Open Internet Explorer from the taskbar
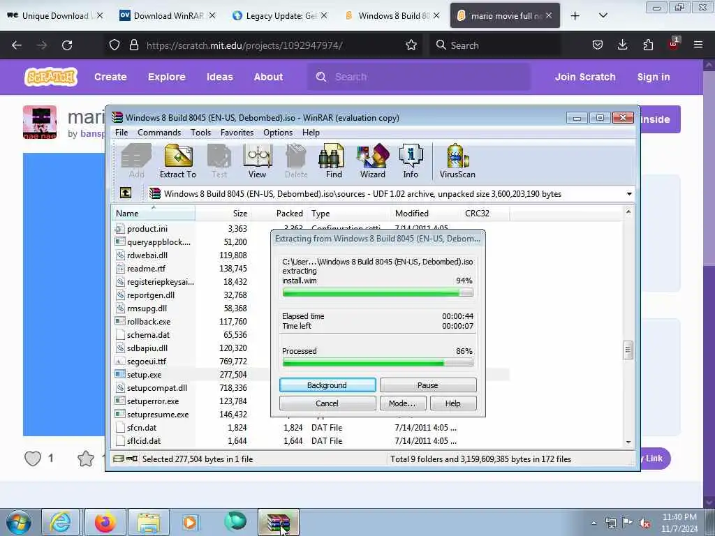This screenshot has height=536, width=715. 61,522
